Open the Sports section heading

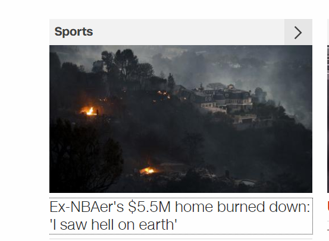(74, 31)
